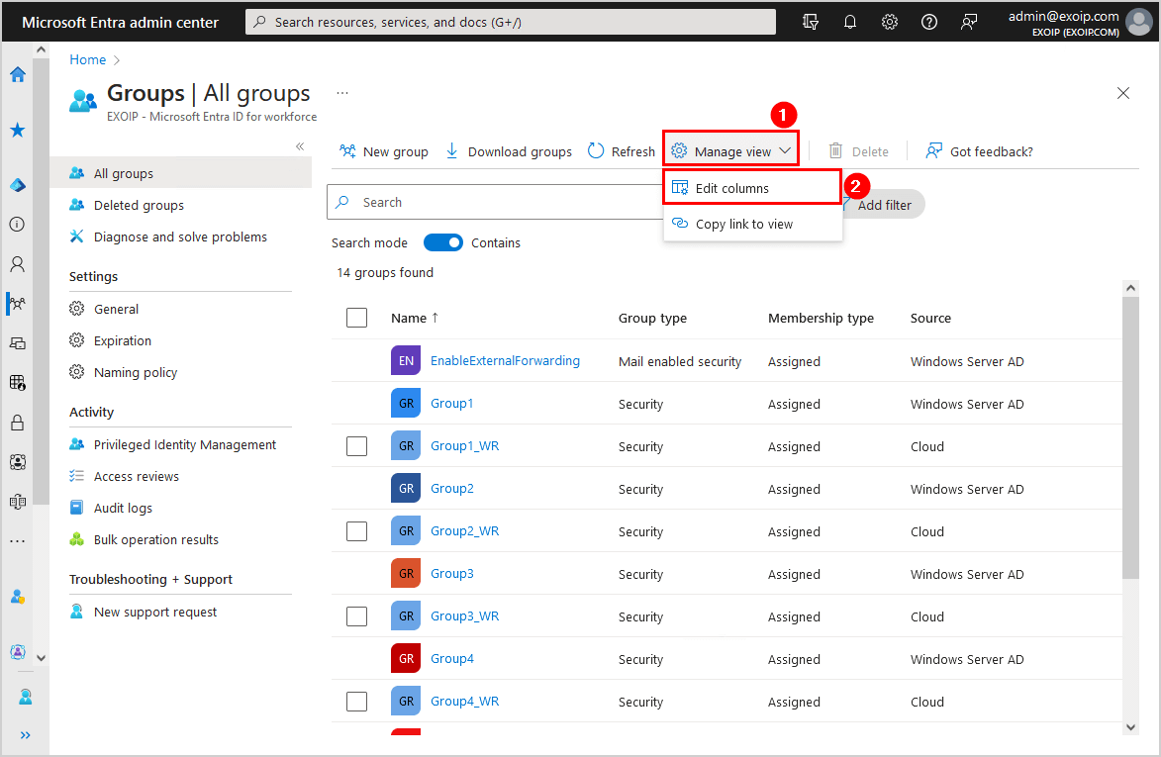The height and width of the screenshot is (757, 1161).
Task: Open the more options ellipsis beside title
Action: [342, 93]
